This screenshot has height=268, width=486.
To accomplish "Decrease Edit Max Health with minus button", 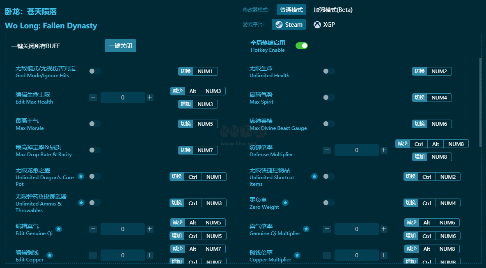I will point(93,97).
